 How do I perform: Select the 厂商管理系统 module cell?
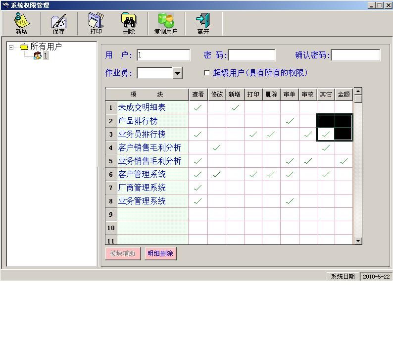(x=152, y=188)
